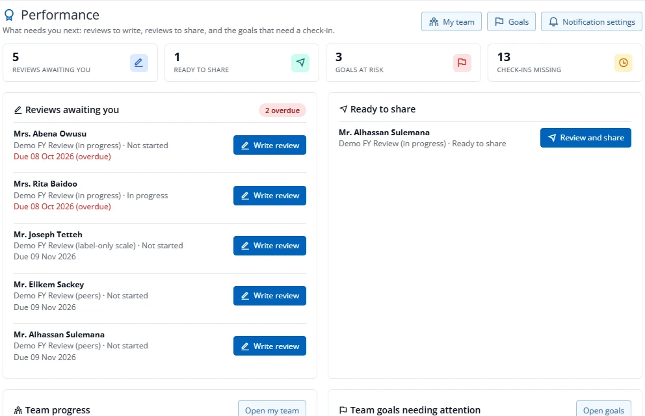The image size is (645, 416).
Task: Click 'Demo FY Review (in progress) · Ready to share'
Action: coord(423,144)
